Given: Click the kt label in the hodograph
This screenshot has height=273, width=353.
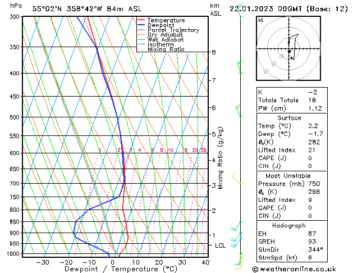Looking at the screenshot, I should point(261,20).
